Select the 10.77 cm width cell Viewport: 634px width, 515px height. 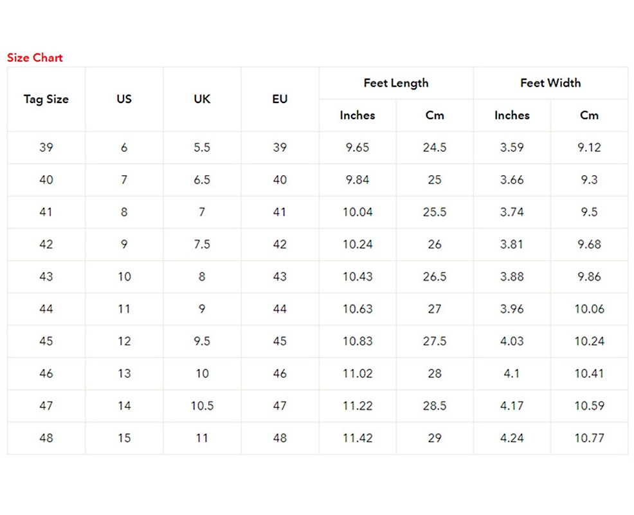tap(589, 438)
